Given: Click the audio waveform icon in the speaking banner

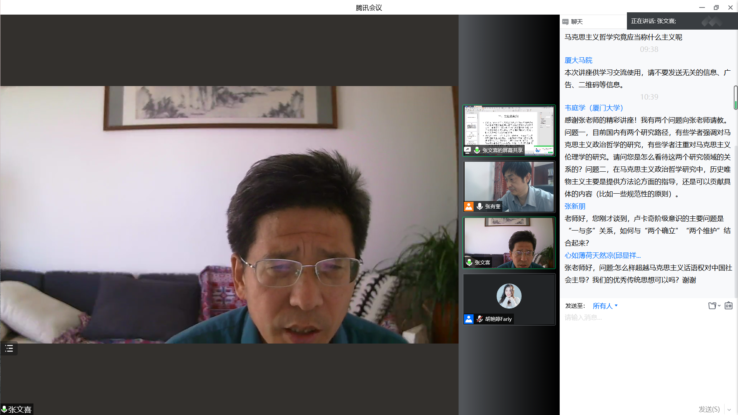Looking at the screenshot, I should (711, 22).
